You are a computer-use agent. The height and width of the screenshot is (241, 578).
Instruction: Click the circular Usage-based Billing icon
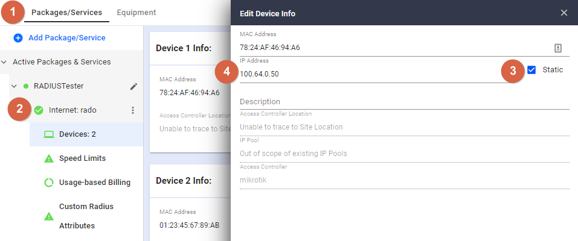tap(49, 183)
